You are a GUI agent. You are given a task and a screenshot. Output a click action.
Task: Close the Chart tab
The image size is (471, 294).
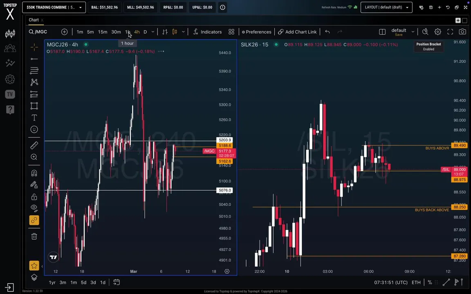coord(43,20)
